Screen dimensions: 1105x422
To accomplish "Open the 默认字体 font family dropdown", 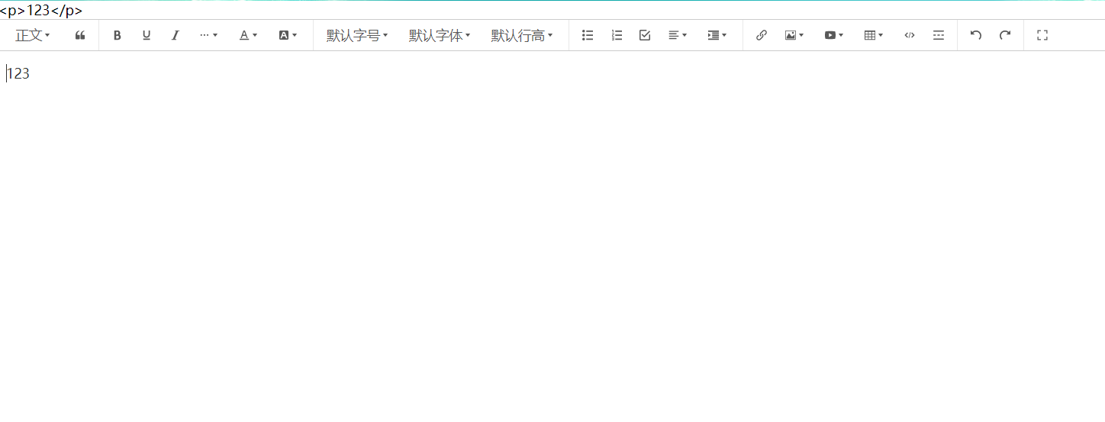I will coord(440,35).
